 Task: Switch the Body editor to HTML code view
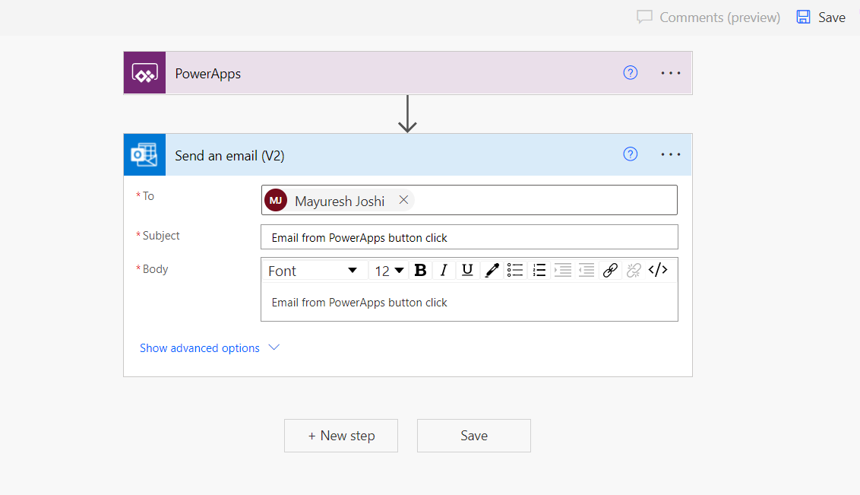click(658, 270)
